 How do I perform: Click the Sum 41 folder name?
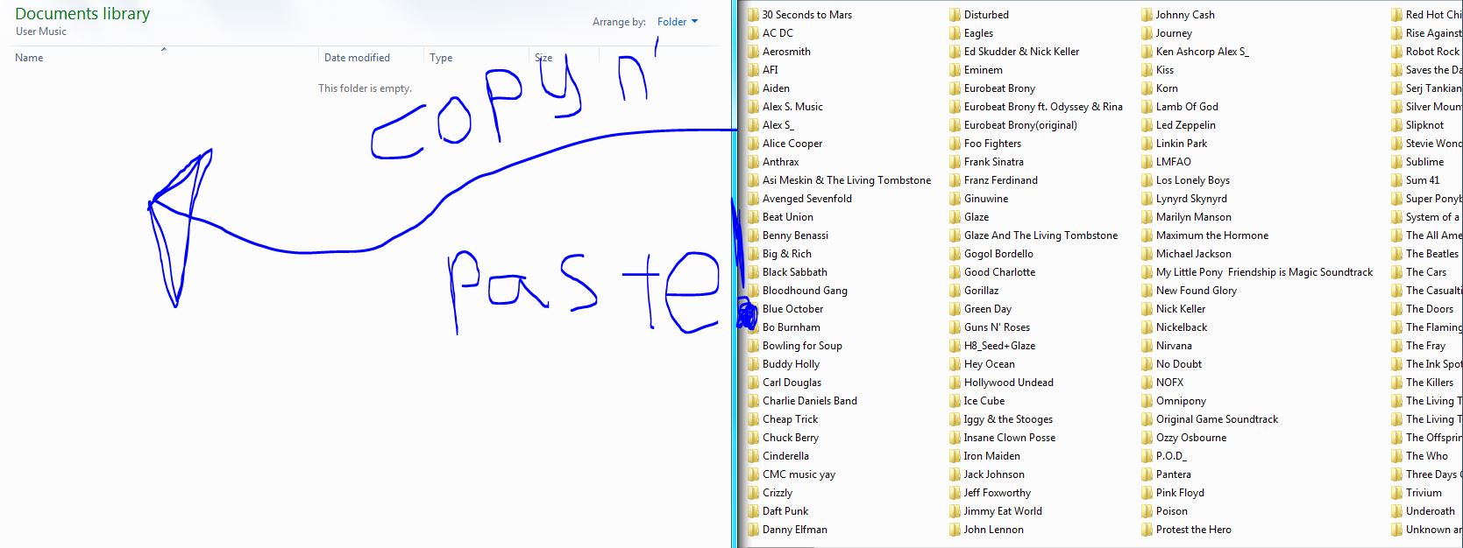[x=1423, y=180]
